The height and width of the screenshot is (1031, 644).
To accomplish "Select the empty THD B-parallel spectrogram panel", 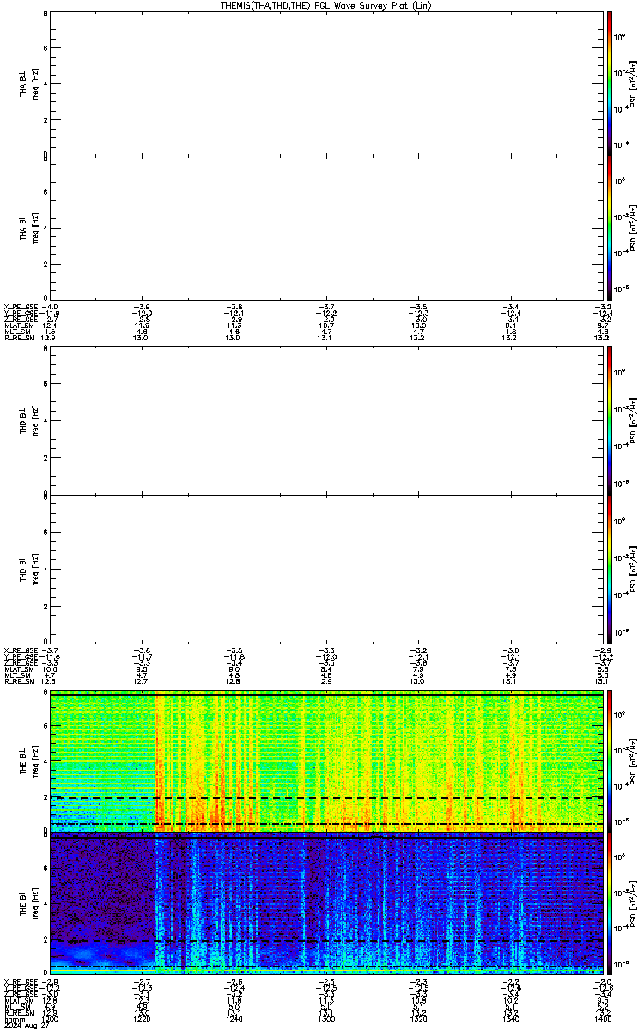I will pyautogui.click(x=325, y=568).
